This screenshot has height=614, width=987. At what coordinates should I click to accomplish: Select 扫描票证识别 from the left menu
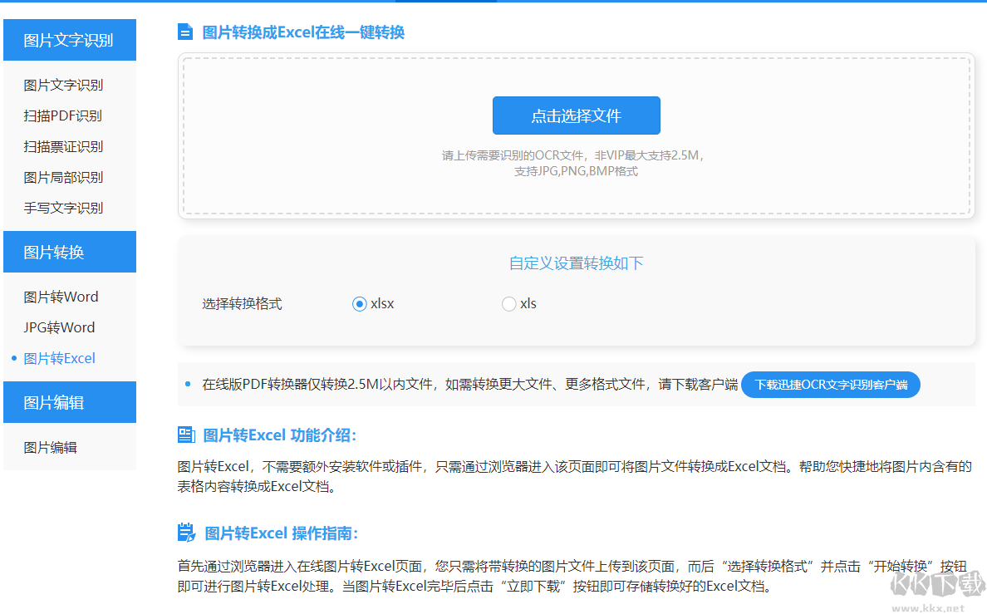(62, 146)
